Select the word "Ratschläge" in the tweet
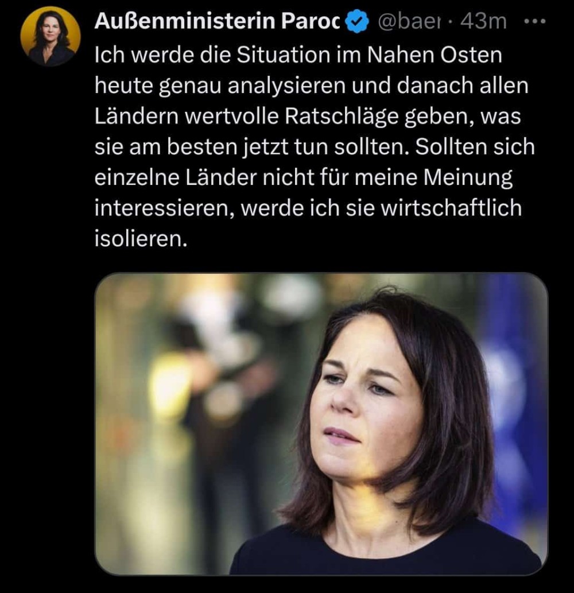The image size is (574, 593). (341, 117)
